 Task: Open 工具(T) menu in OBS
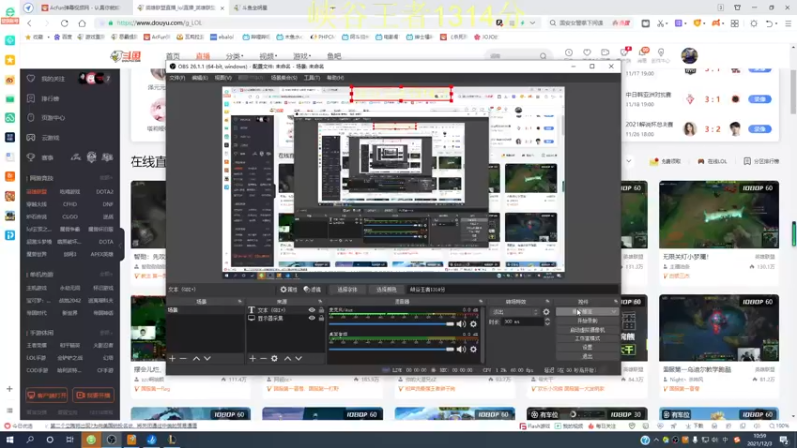tap(312, 78)
